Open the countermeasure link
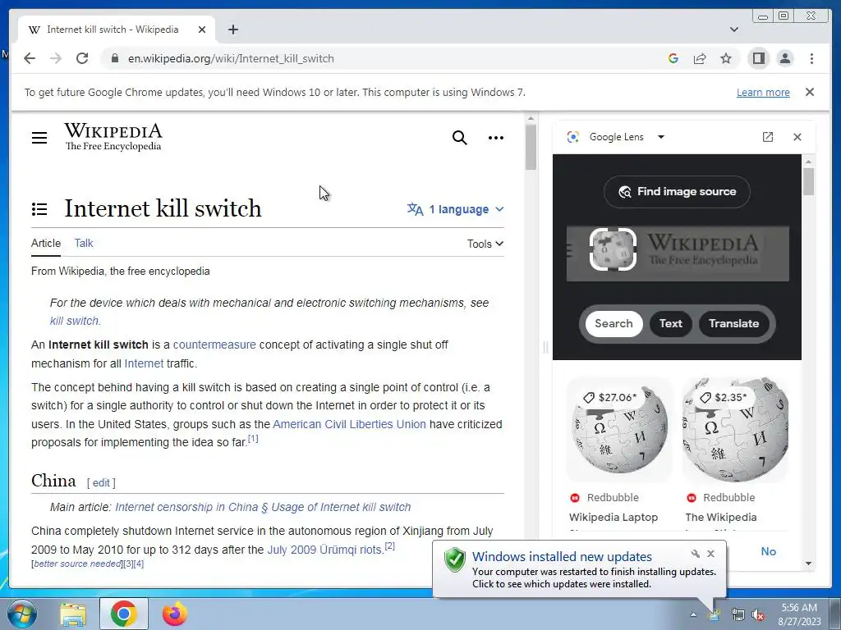The width and height of the screenshot is (841, 630). point(214,345)
